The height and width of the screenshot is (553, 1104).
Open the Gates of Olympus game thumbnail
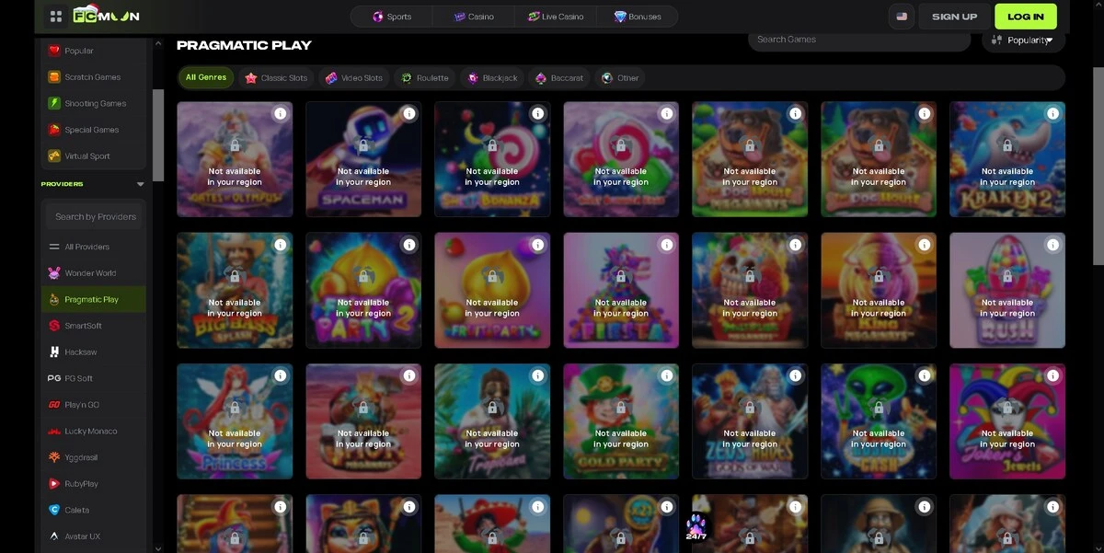[x=235, y=159]
